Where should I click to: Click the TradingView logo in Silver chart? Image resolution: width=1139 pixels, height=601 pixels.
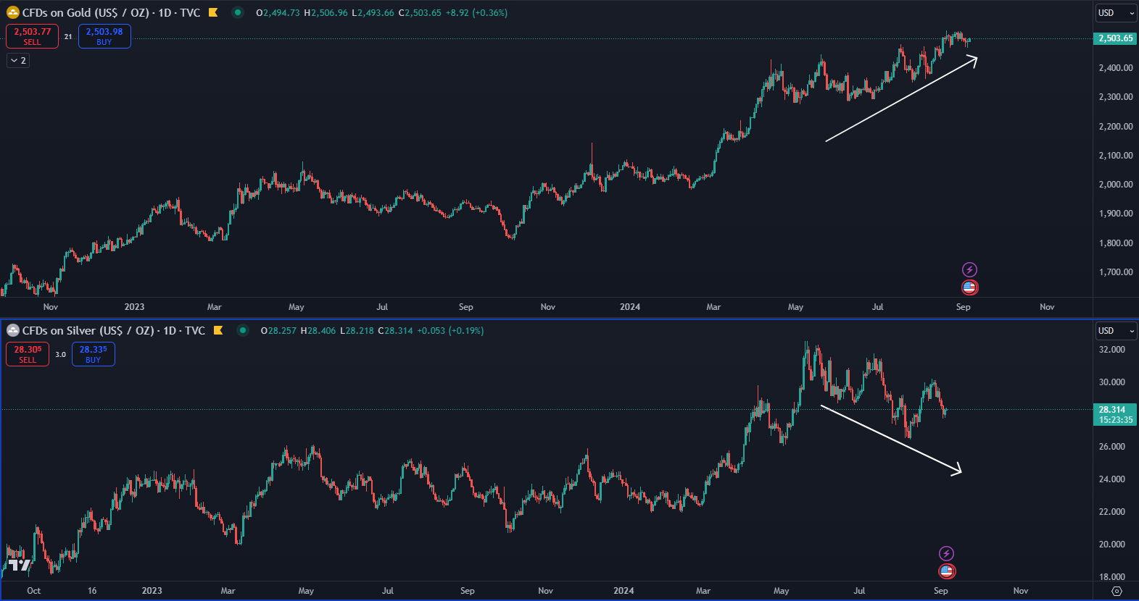(20, 565)
